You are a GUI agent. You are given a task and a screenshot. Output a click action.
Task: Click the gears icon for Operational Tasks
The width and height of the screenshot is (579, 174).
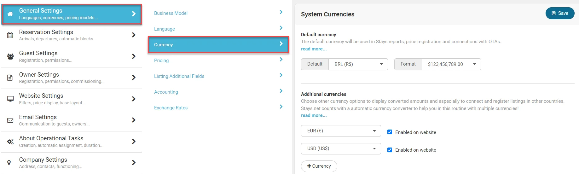coord(10,142)
